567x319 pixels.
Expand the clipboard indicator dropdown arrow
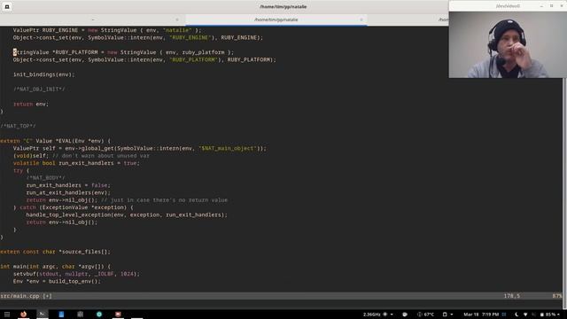tap(451, 315)
